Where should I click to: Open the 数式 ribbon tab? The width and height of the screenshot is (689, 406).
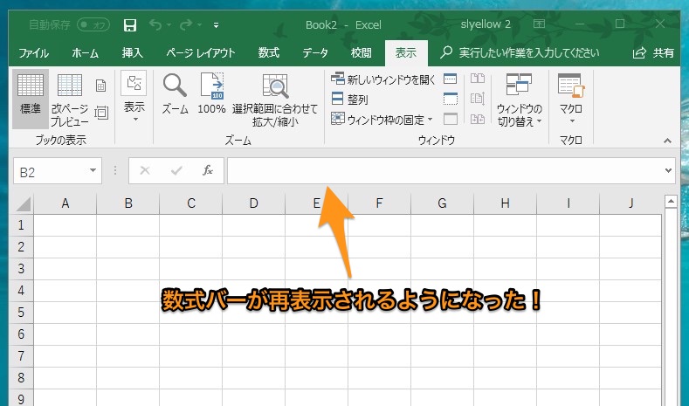coord(269,53)
